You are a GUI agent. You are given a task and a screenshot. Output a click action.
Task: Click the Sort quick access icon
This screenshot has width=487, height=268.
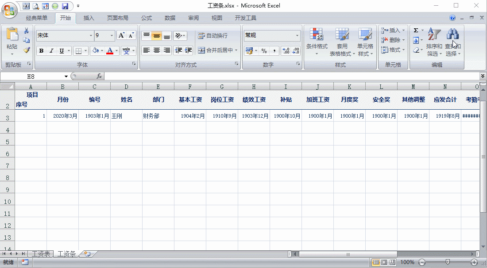(x=45, y=6)
